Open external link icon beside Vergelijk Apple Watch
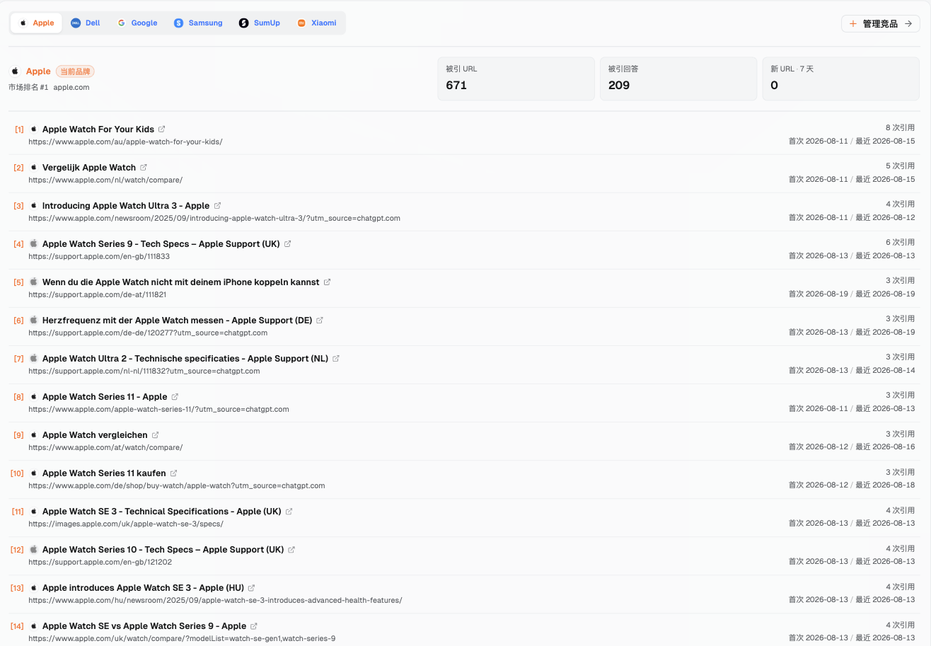 click(144, 167)
